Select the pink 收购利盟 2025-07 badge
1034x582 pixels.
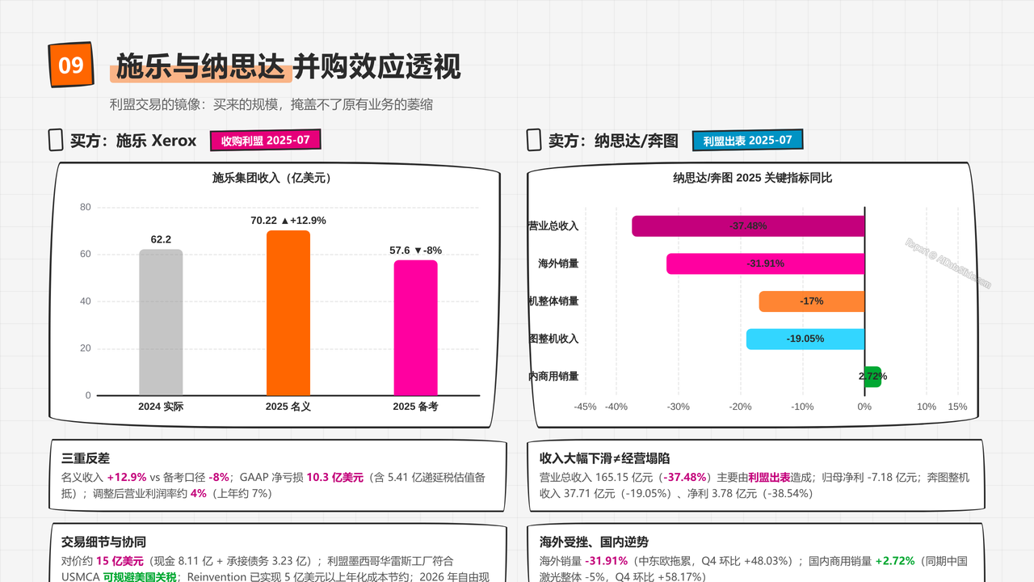point(266,141)
